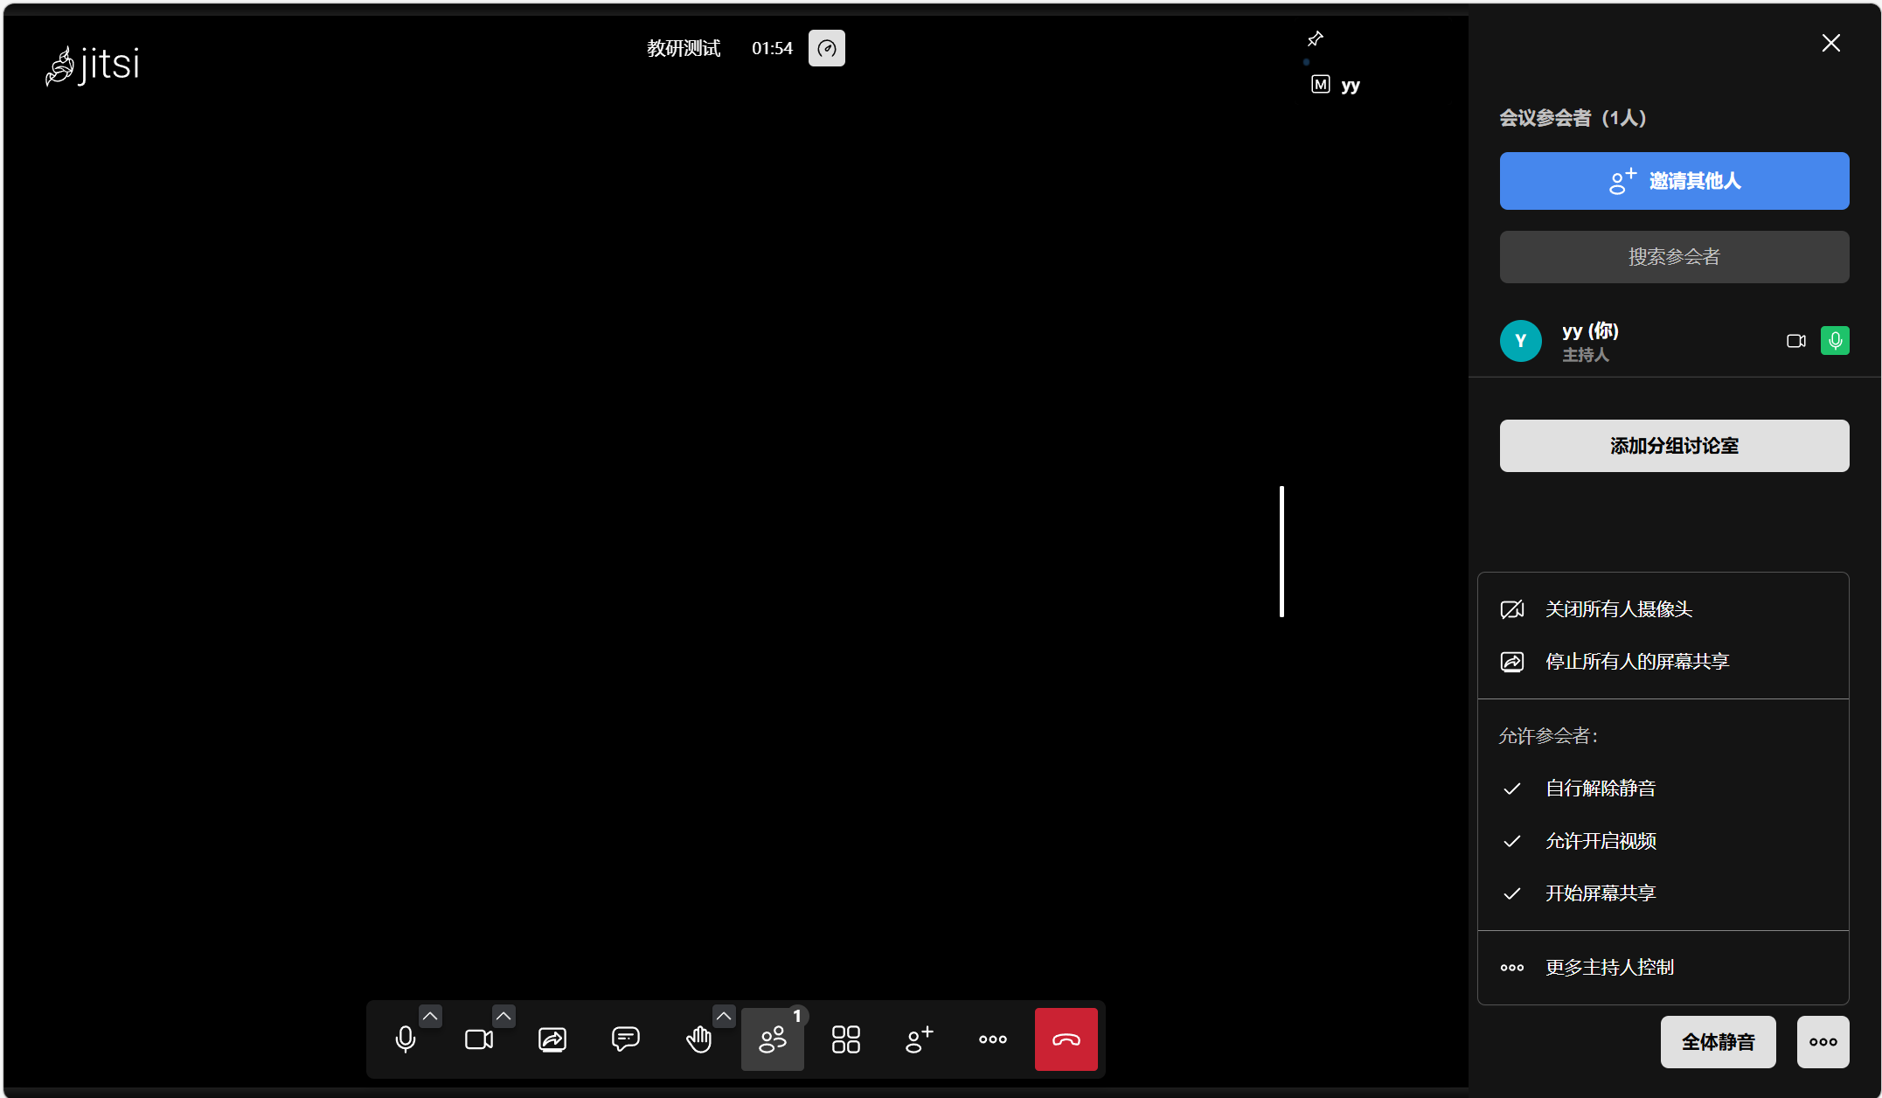Click the 邀请其他人 button

(1674, 181)
